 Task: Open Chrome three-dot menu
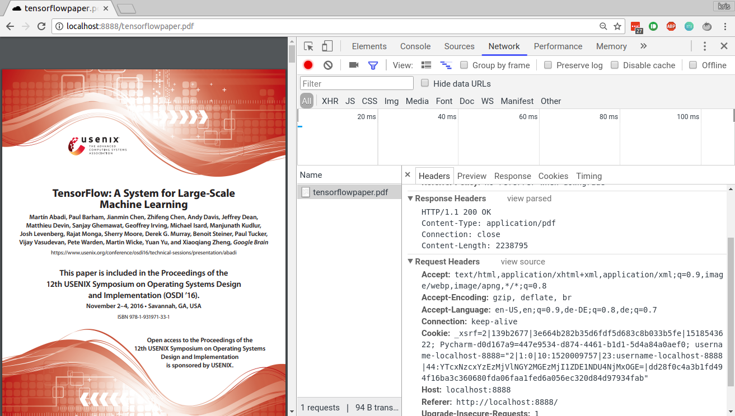[x=724, y=26]
